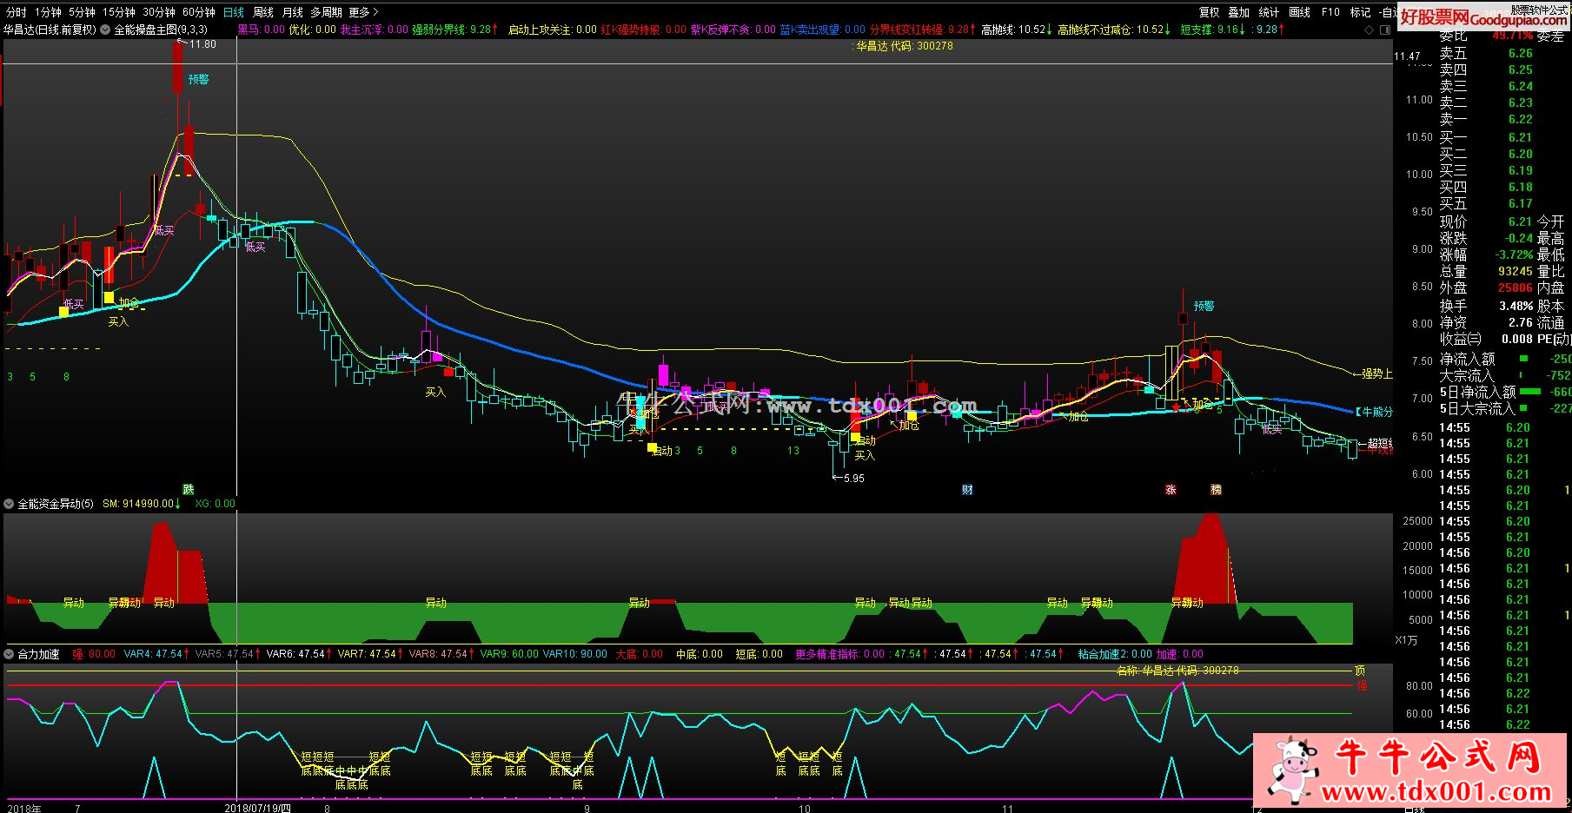Open the 叠加 overlay menu
The image size is (1572, 813).
tap(1238, 12)
